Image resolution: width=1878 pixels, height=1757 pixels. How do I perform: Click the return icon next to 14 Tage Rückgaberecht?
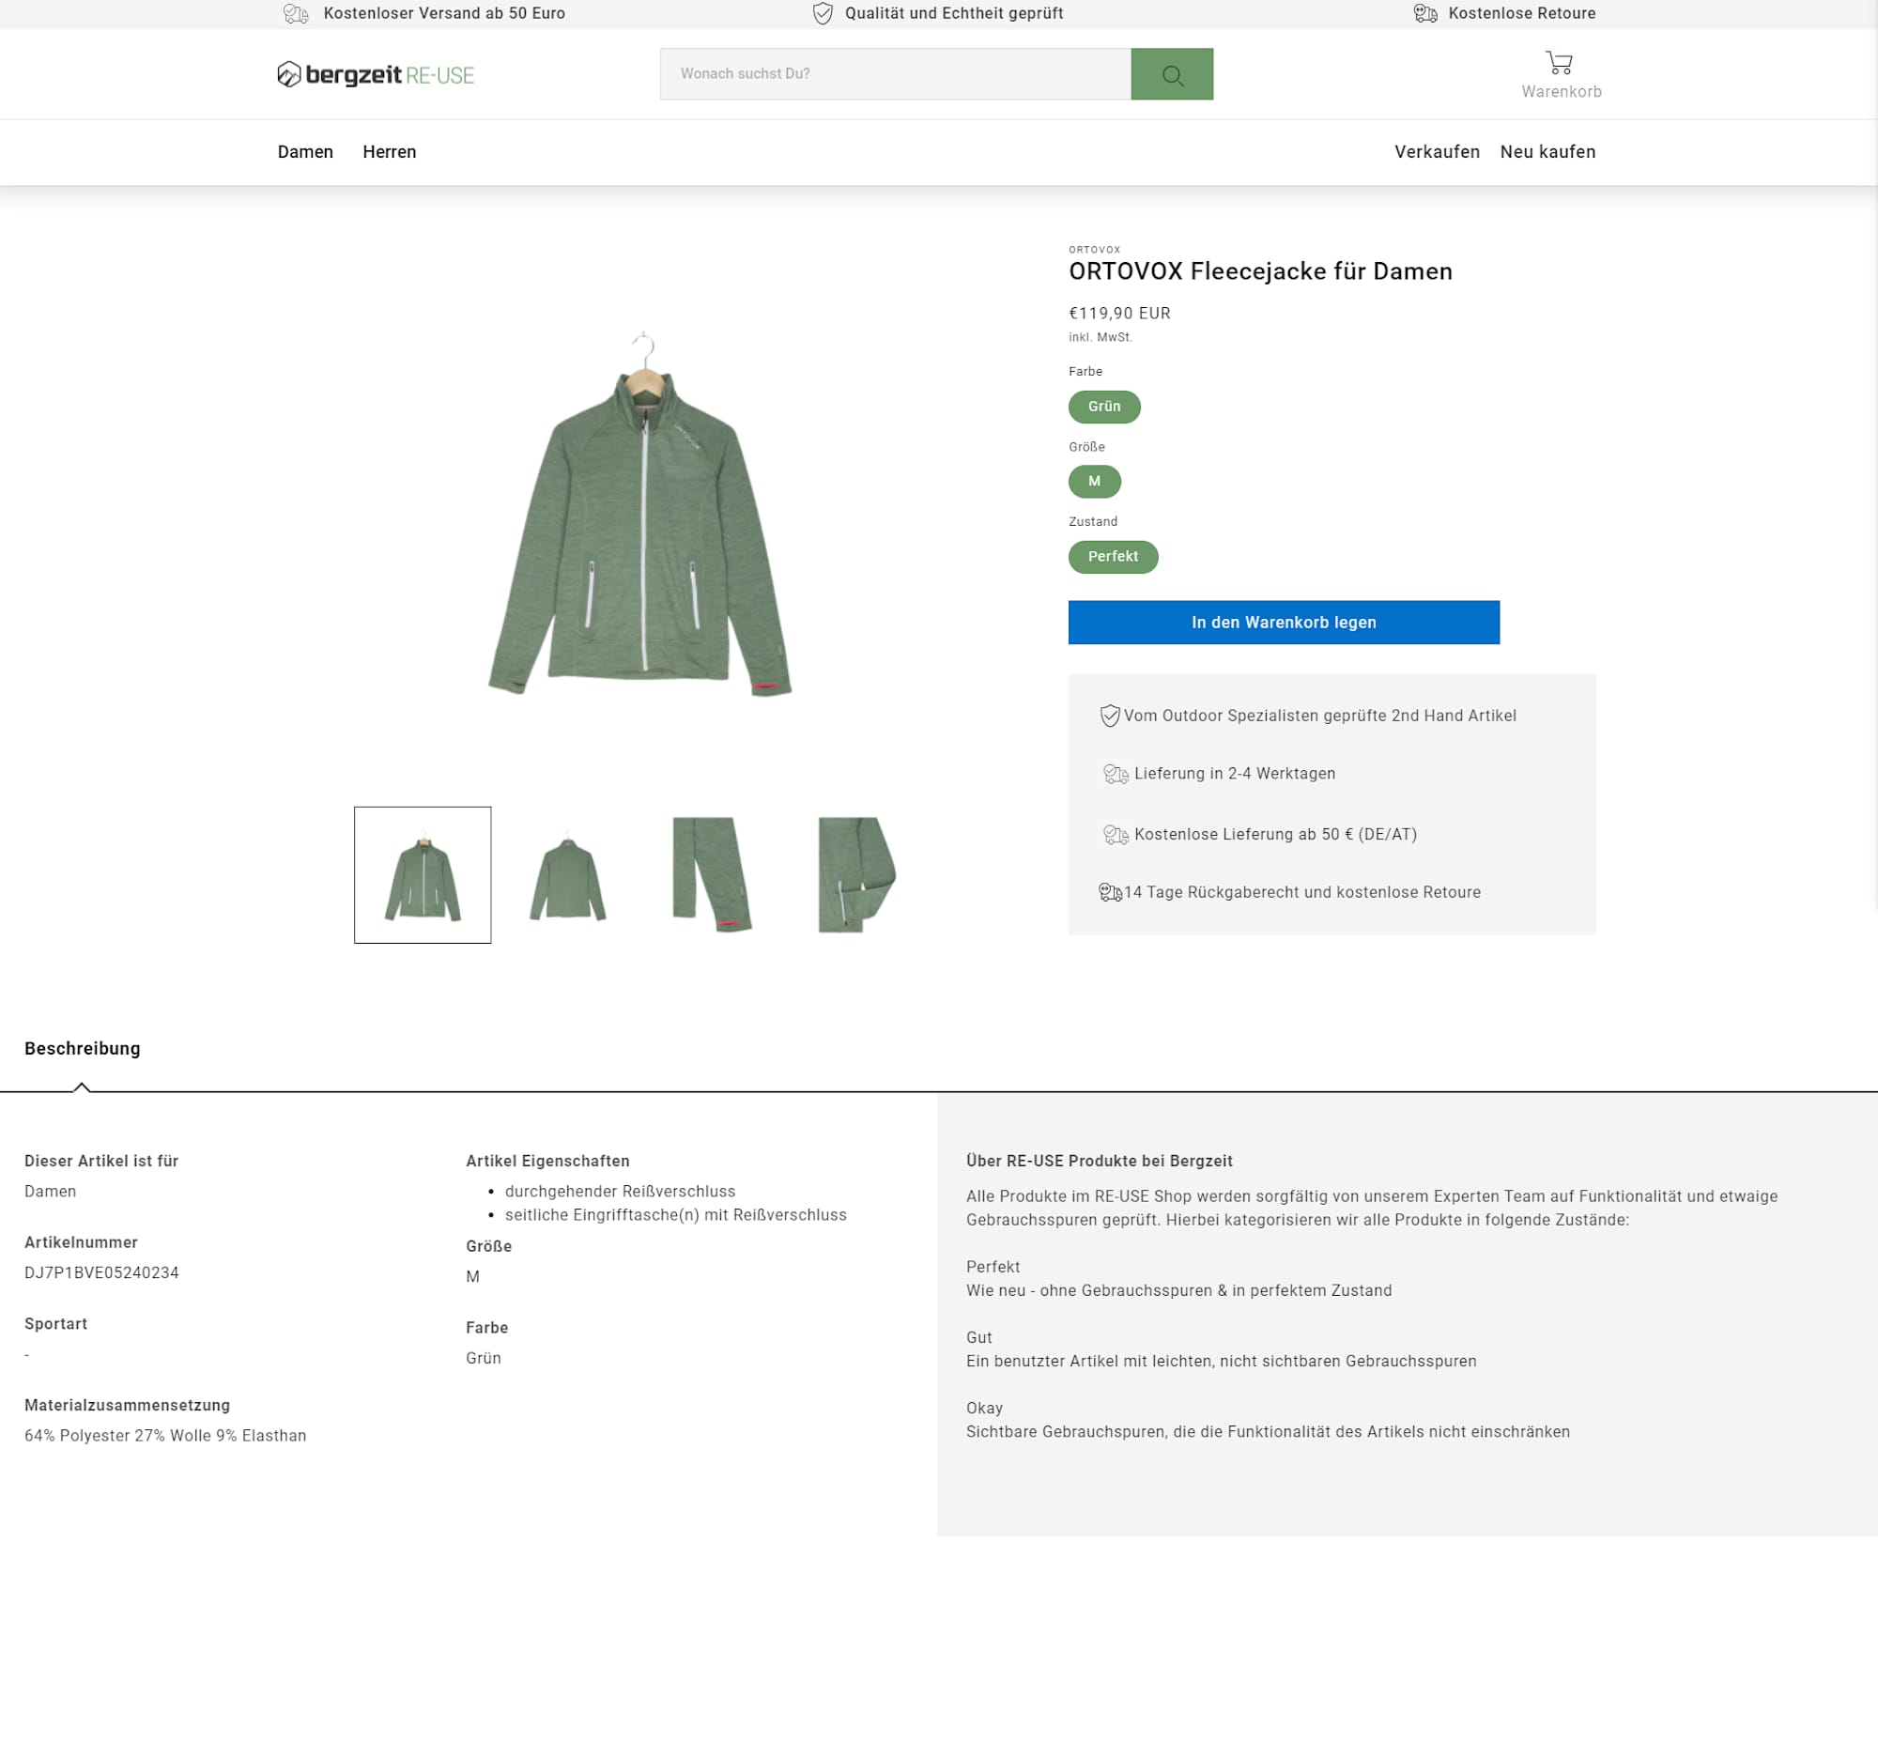1110,893
